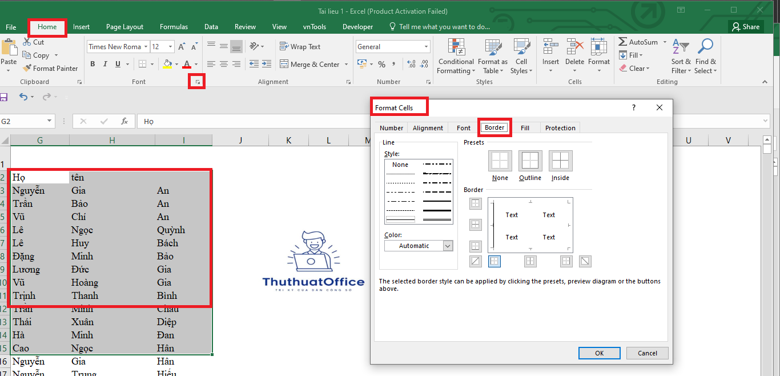
Task: Increase font size with the large A
Action: (x=182, y=47)
